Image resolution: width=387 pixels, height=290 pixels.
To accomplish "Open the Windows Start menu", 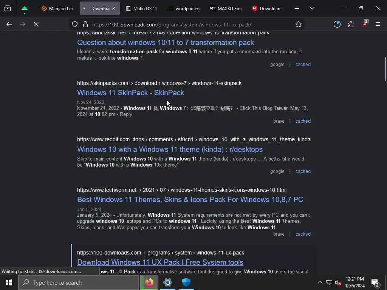I will coord(9,282).
